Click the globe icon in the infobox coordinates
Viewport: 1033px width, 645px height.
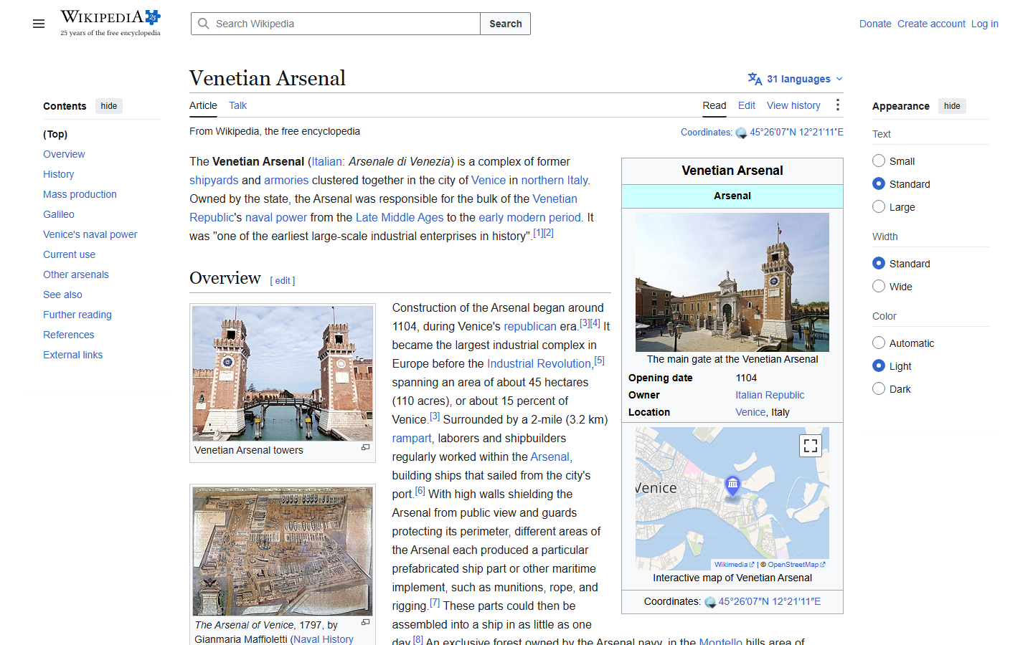click(x=710, y=602)
